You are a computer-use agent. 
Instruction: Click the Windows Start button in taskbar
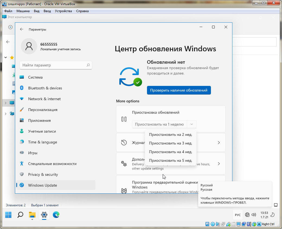(x=8, y=215)
